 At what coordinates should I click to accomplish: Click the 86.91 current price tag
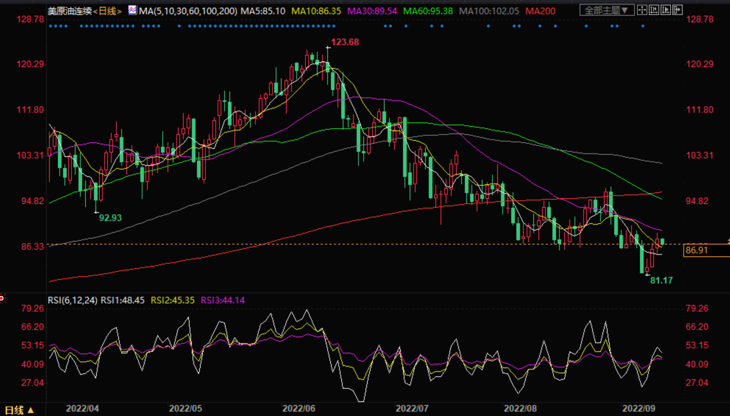click(697, 250)
